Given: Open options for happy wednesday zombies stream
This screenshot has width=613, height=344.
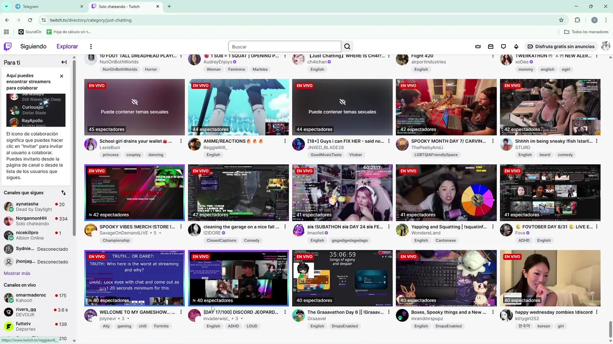Looking at the screenshot, I should coord(597,312).
